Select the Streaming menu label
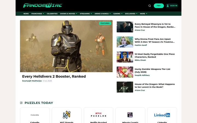197x123 pixels. (85, 14)
